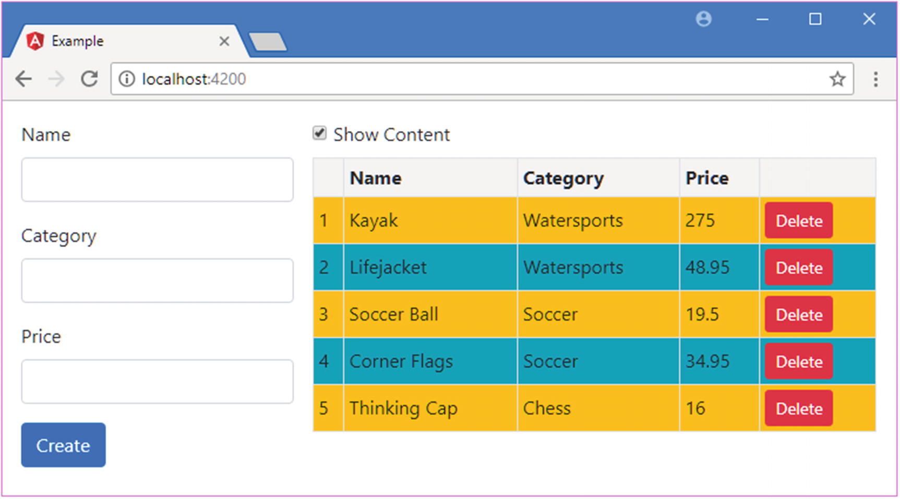Open the Chrome three-dot menu

point(875,79)
